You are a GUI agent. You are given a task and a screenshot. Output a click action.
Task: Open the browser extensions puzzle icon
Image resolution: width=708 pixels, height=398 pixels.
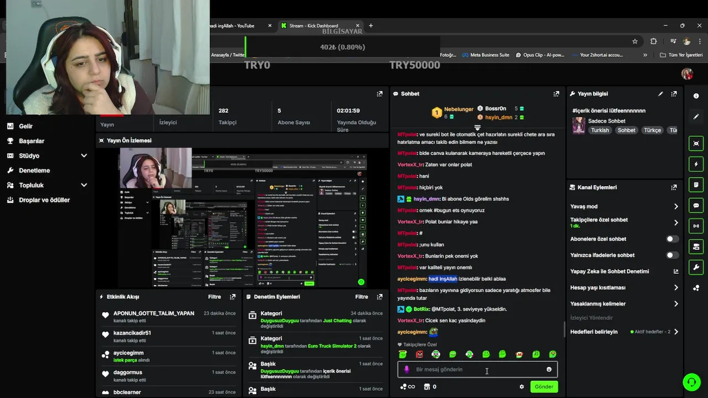[653, 41]
